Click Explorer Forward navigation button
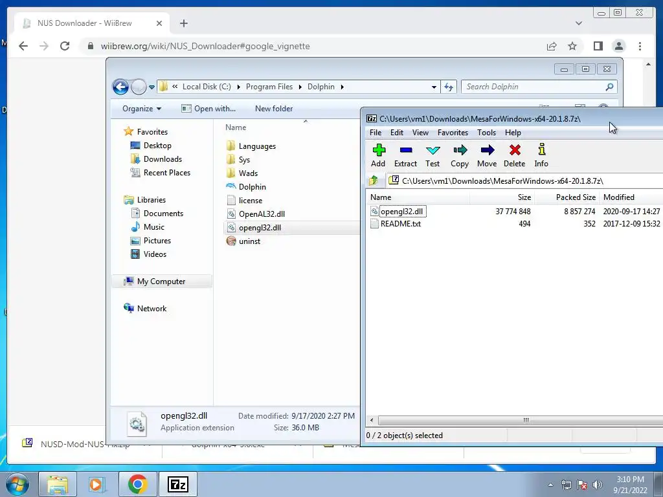This screenshot has height=497, width=663. 139,87
